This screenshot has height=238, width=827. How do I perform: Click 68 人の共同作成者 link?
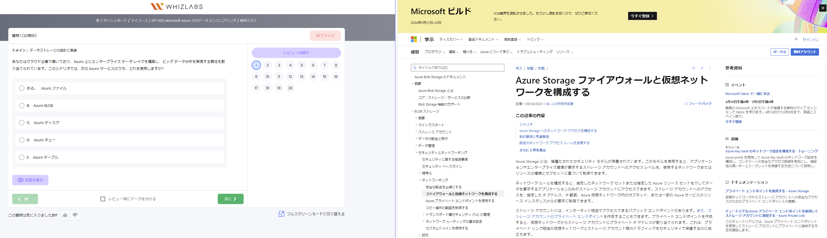pyautogui.click(x=560, y=104)
